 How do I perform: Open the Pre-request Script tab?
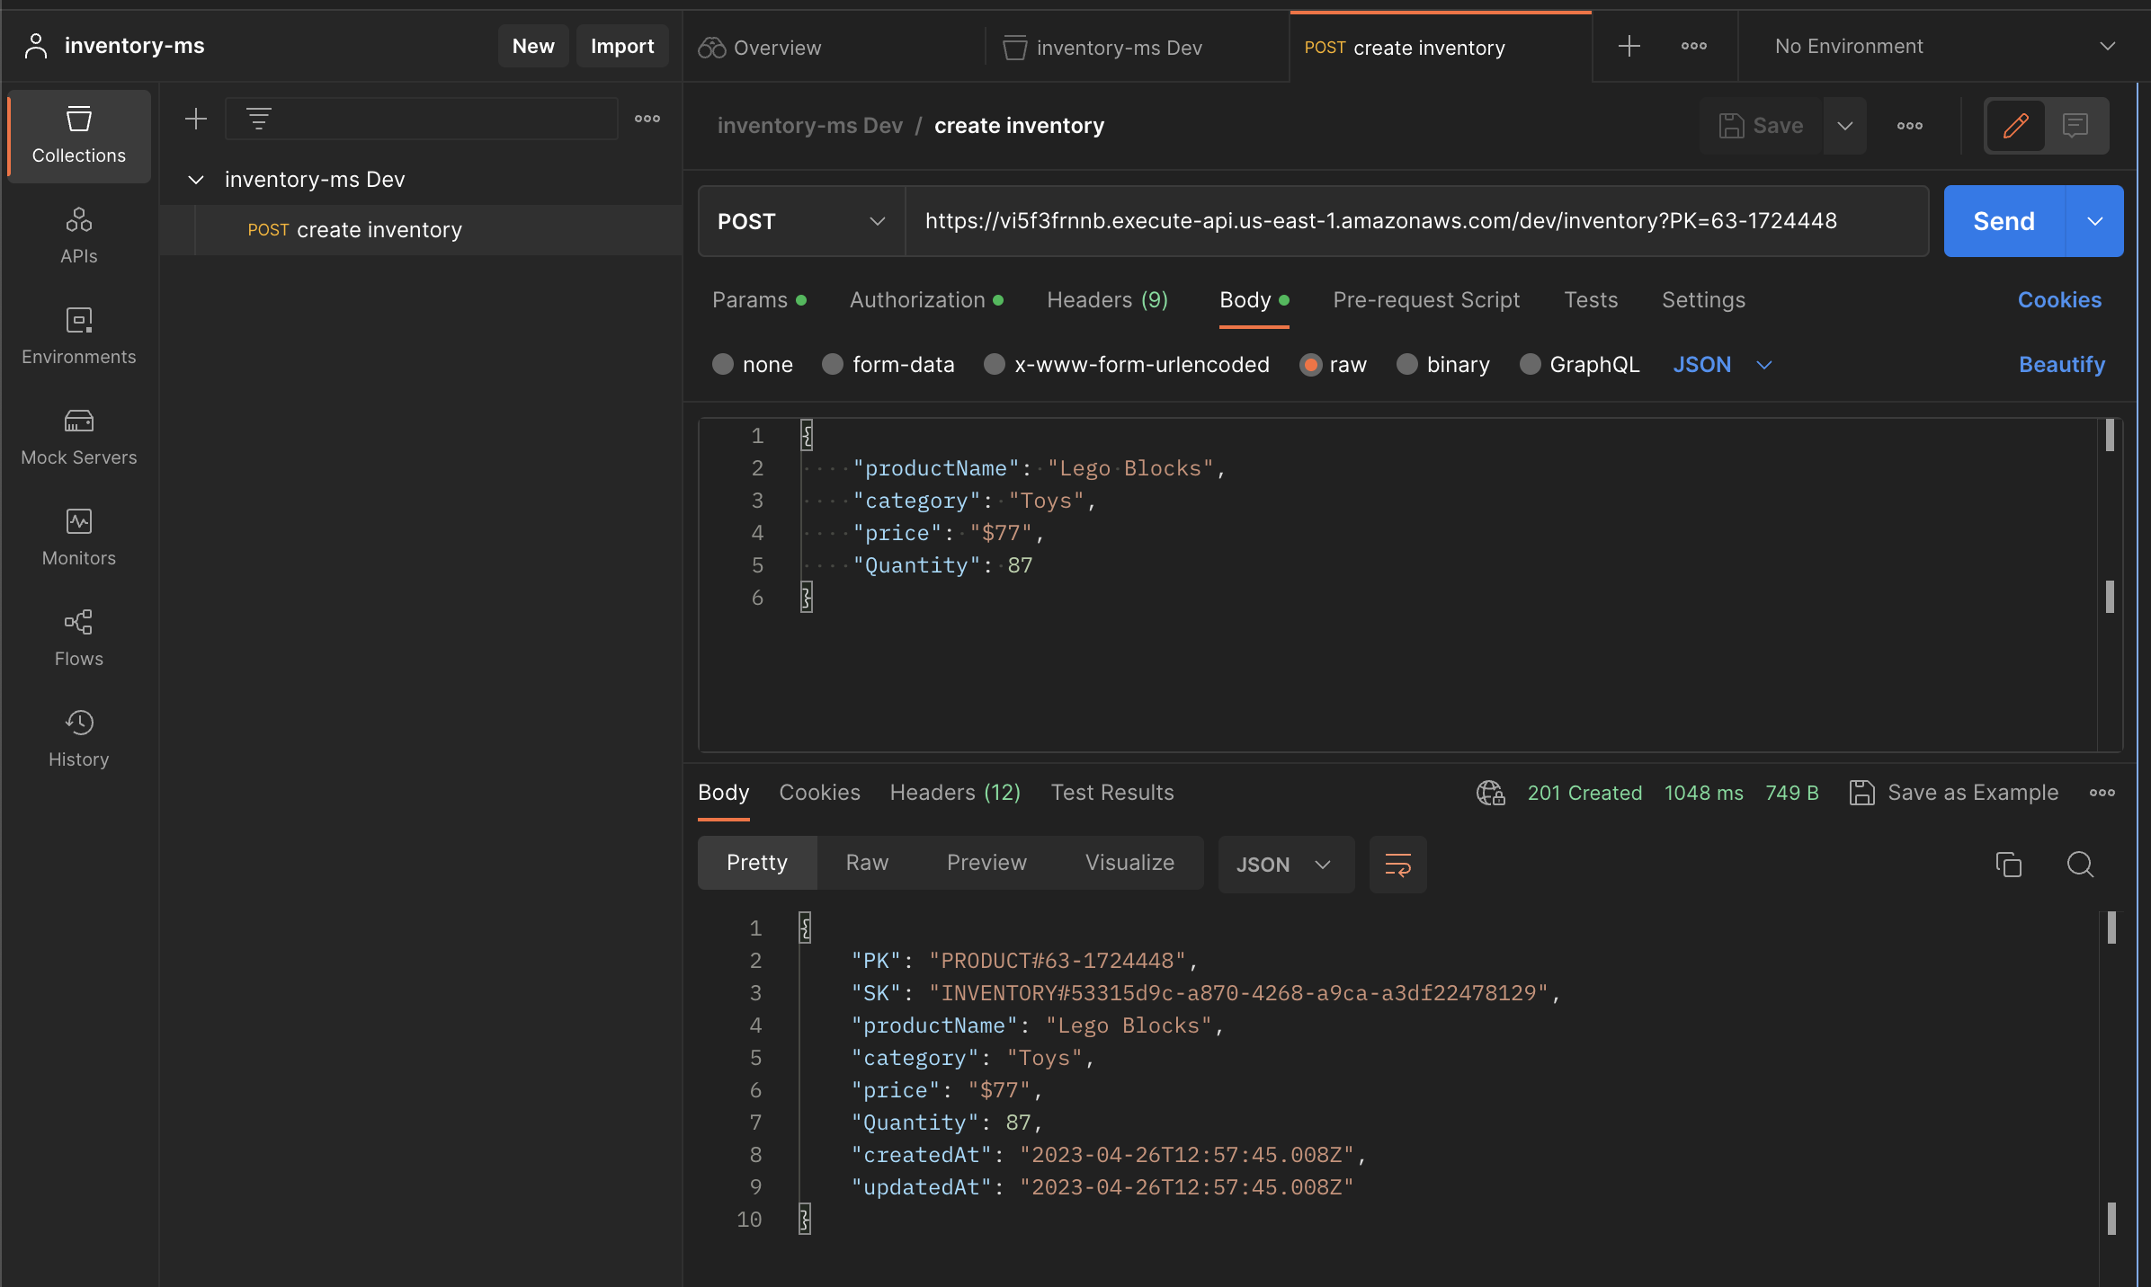click(x=1426, y=299)
